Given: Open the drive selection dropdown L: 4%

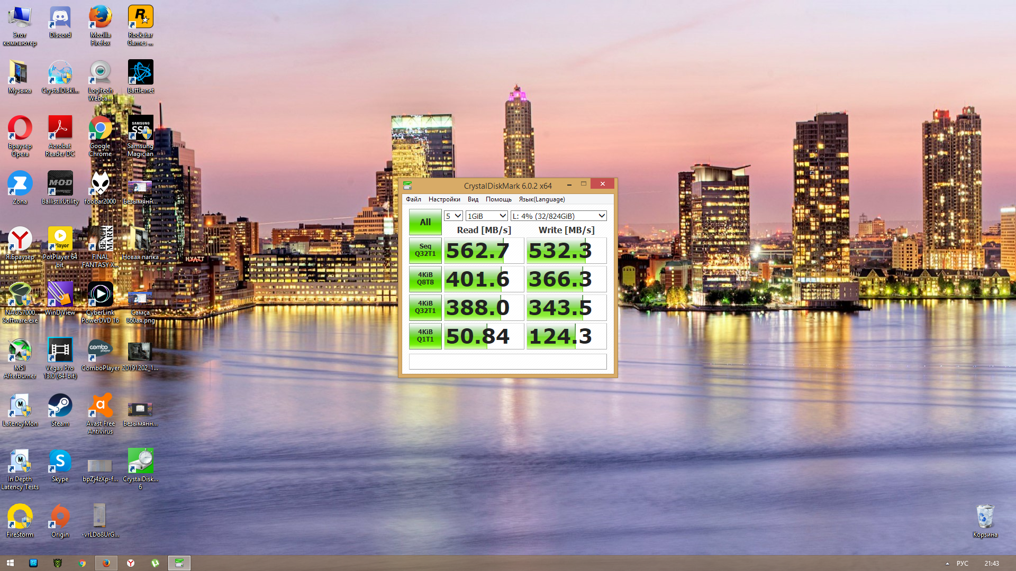Looking at the screenshot, I should point(558,216).
